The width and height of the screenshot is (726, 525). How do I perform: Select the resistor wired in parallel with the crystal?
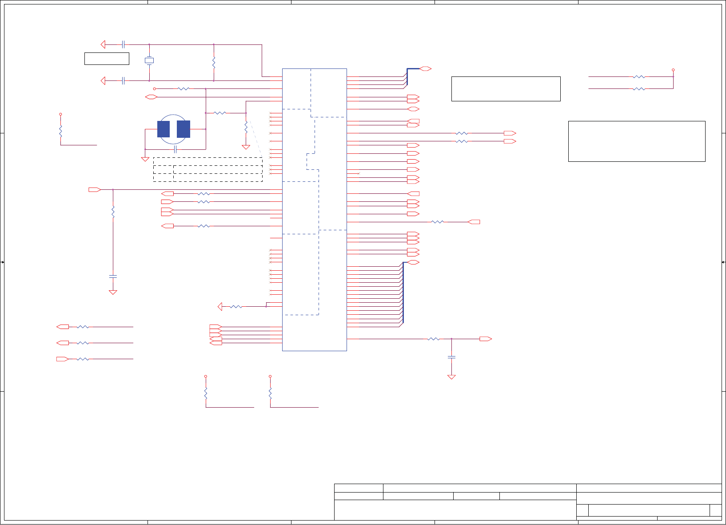[x=214, y=63]
